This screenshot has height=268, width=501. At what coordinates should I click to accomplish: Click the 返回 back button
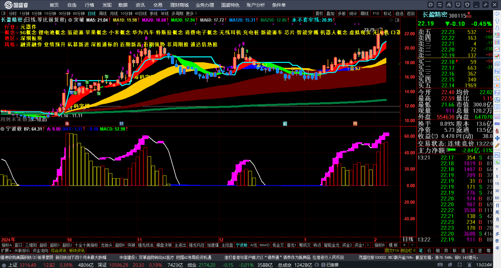(410, 14)
